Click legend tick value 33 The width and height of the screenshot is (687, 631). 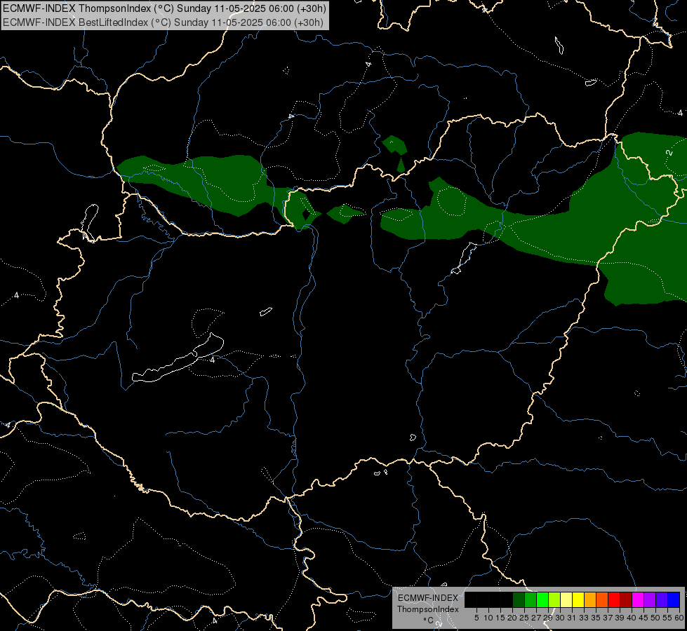pos(584,618)
